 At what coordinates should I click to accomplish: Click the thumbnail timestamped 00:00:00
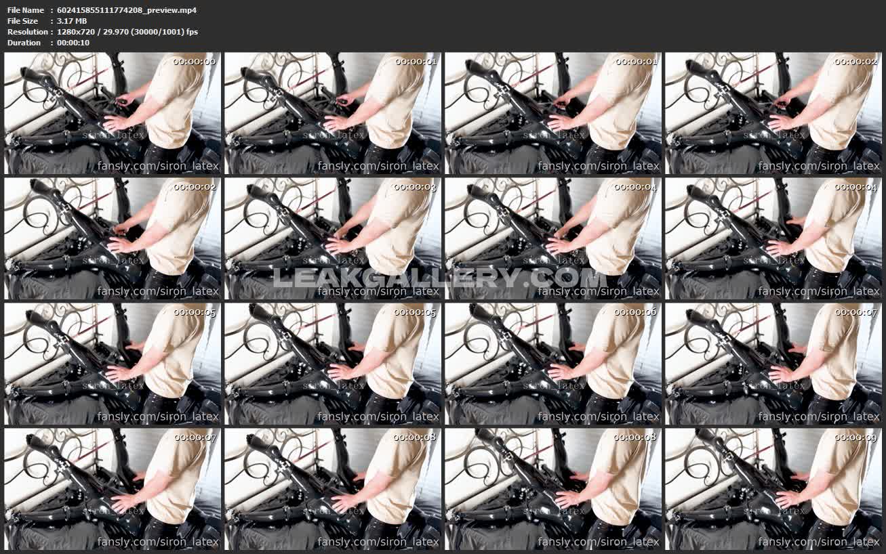coord(113,114)
